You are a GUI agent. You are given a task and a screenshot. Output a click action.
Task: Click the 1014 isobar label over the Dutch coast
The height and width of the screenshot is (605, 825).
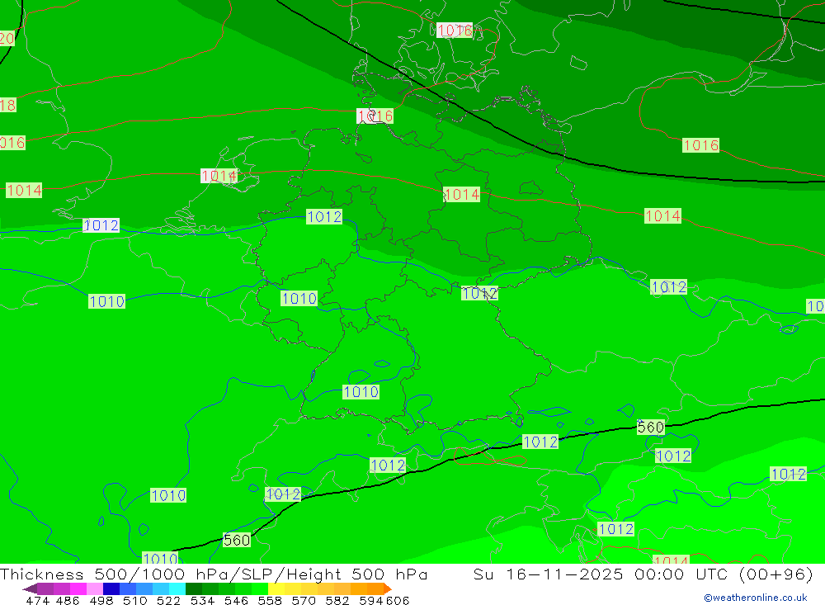click(x=219, y=176)
